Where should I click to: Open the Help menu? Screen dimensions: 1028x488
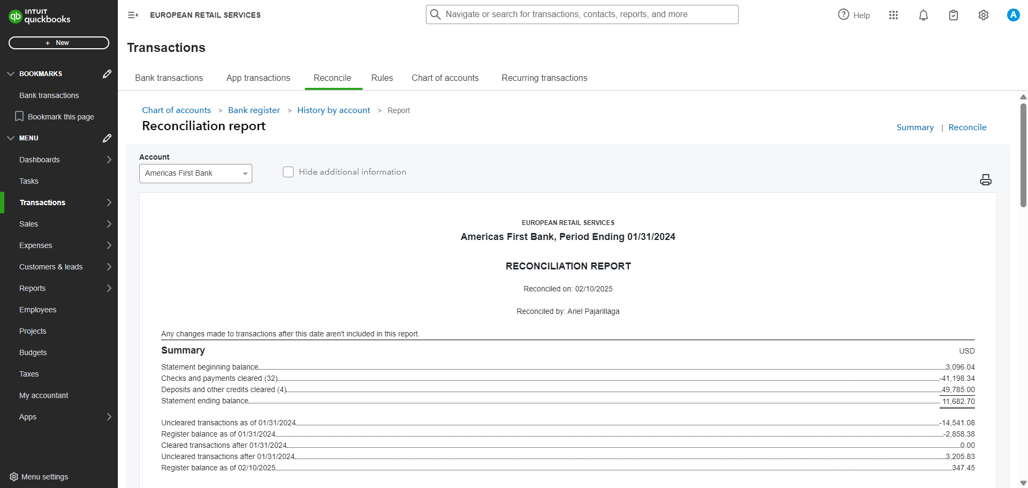(x=854, y=15)
